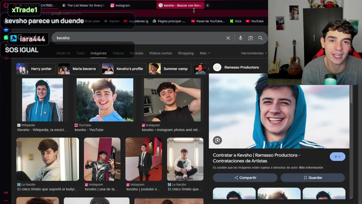This screenshot has height=204, width=362.
Task: Switch to Tier List Maker tab
Action: (83, 5)
